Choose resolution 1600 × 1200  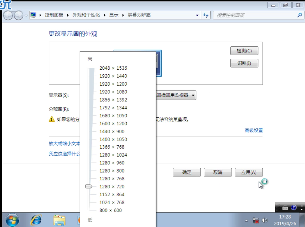tap(113, 124)
